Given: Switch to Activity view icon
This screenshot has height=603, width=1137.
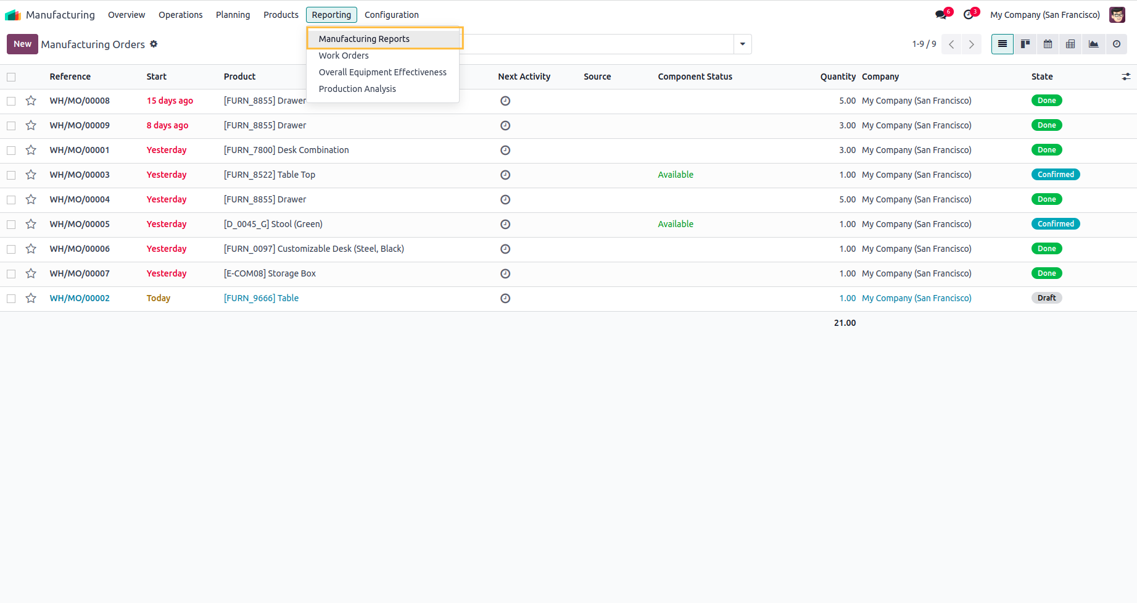Looking at the screenshot, I should coord(1116,44).
